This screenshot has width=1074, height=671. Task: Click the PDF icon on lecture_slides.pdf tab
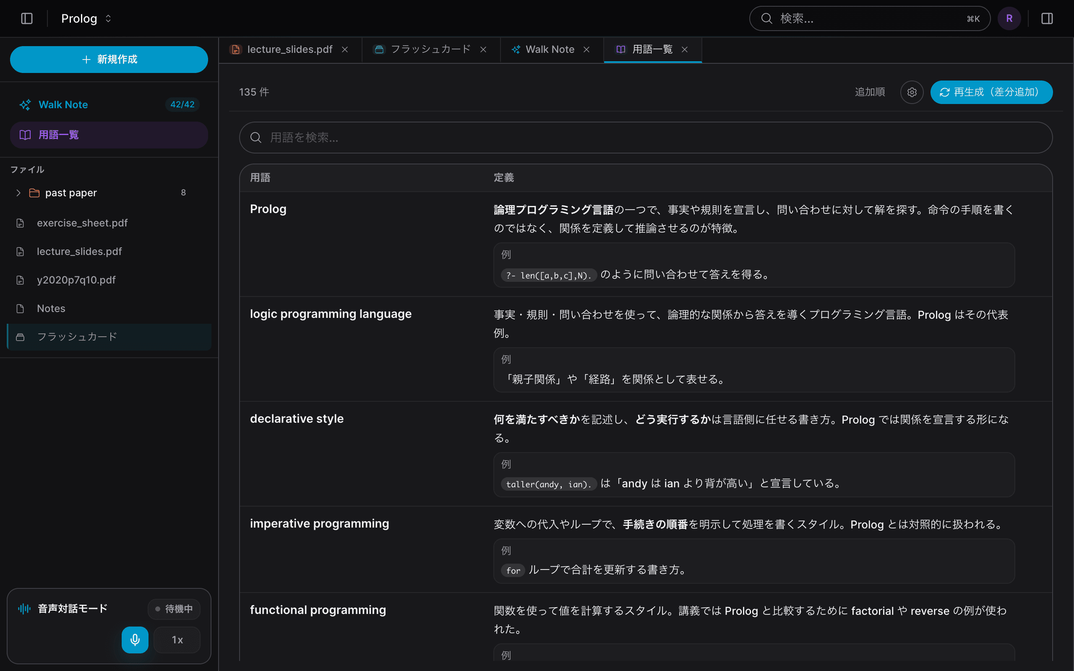click(236, 49)
